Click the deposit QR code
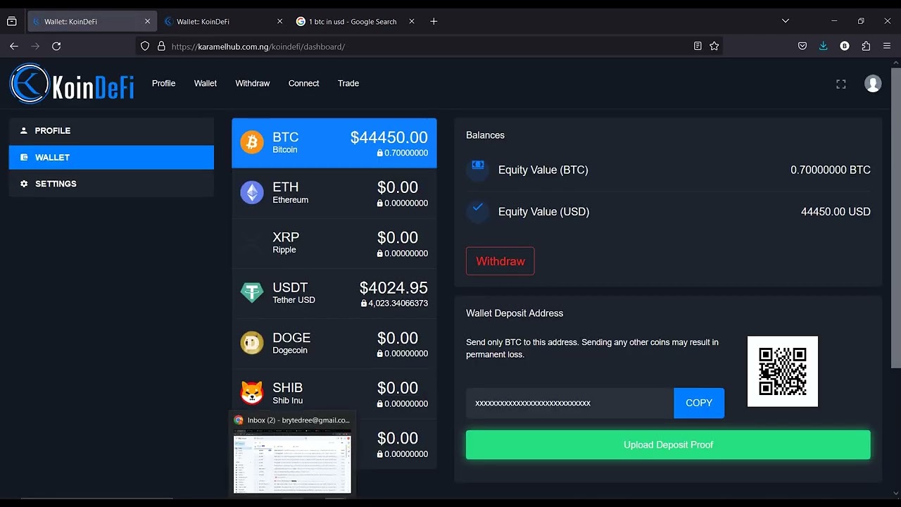Image resolution: width=901 pixels, height=507 pixels. [783, 371]
